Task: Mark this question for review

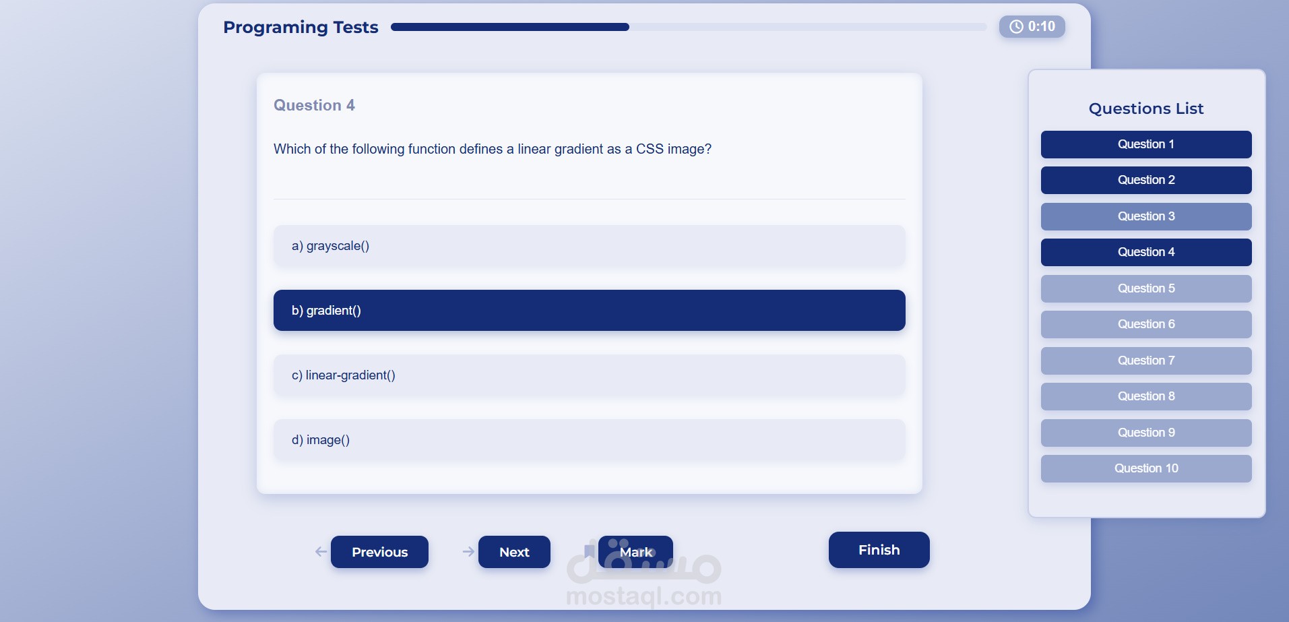Action: click(x=636, y=552)
